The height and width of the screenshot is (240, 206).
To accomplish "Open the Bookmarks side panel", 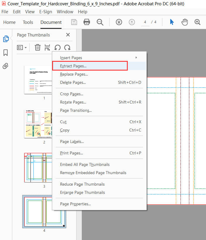I will (6, 53).
